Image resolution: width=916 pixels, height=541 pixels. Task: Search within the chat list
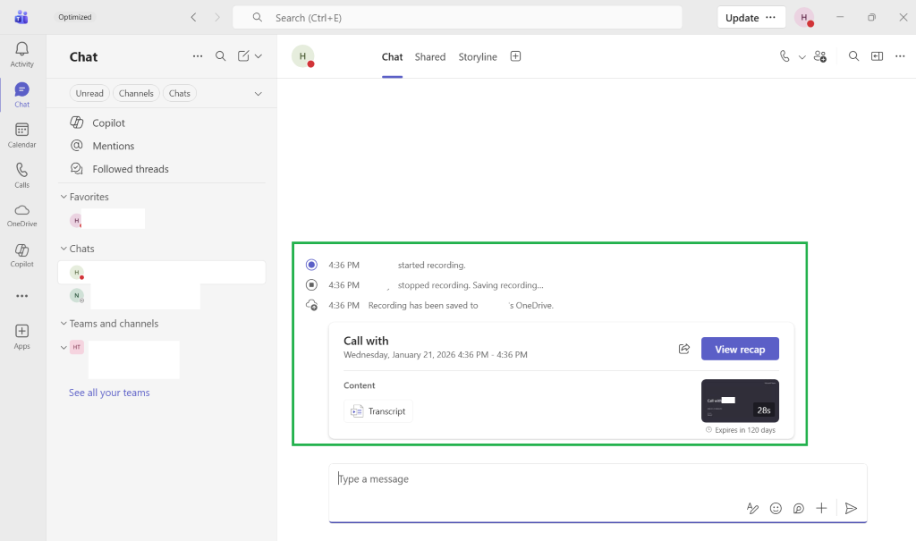click(220, 56)
